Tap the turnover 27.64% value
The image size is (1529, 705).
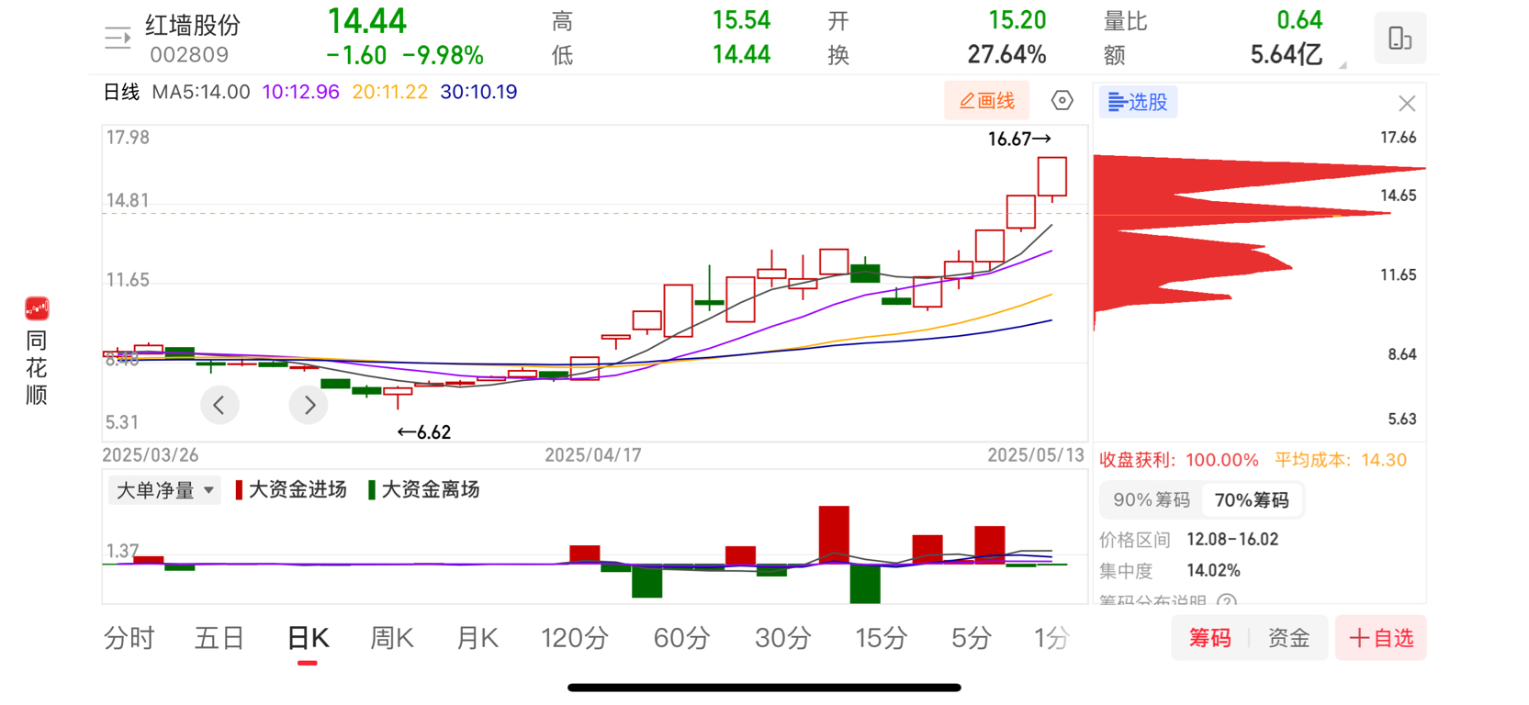(x=1006, y=55)
